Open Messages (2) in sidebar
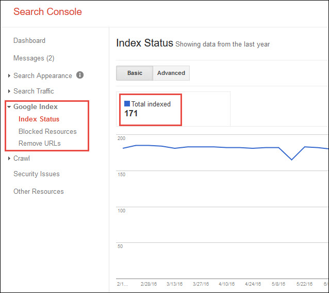This screenshot has height=293, width=329. [34, 58]
